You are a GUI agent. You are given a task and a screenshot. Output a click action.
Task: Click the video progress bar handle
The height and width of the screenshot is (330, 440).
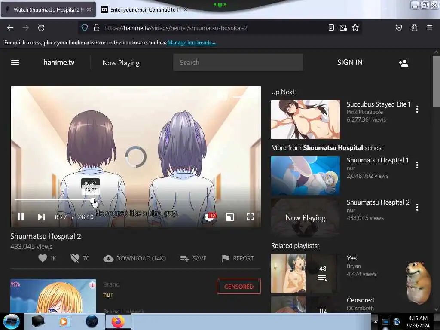click(x=93, y=200)
